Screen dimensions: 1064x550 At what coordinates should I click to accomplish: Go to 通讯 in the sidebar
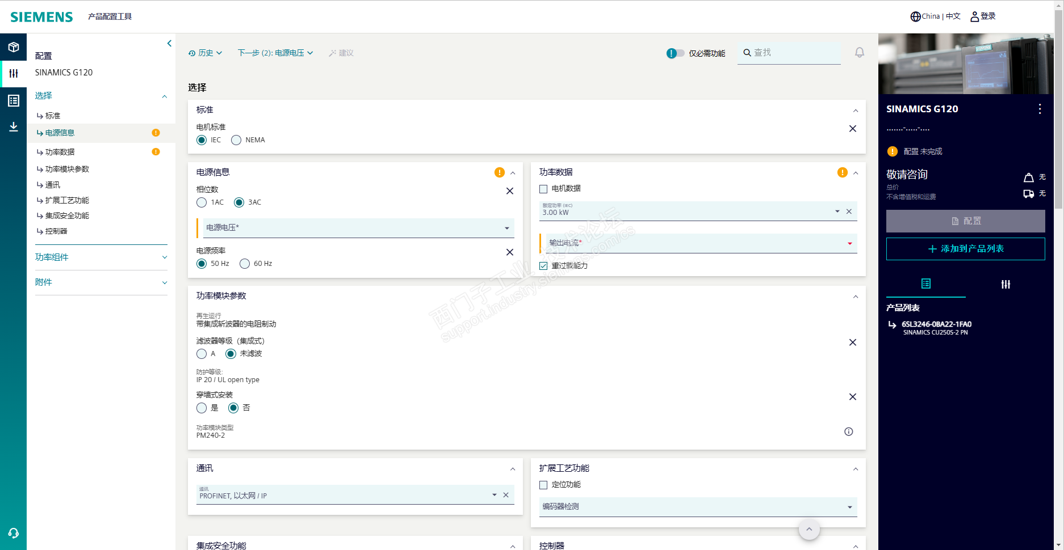[x=53, y=185]
